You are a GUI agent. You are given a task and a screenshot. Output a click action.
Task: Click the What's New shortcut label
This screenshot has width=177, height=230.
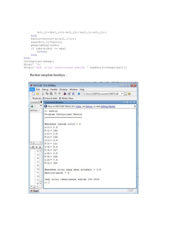[67, 98]
